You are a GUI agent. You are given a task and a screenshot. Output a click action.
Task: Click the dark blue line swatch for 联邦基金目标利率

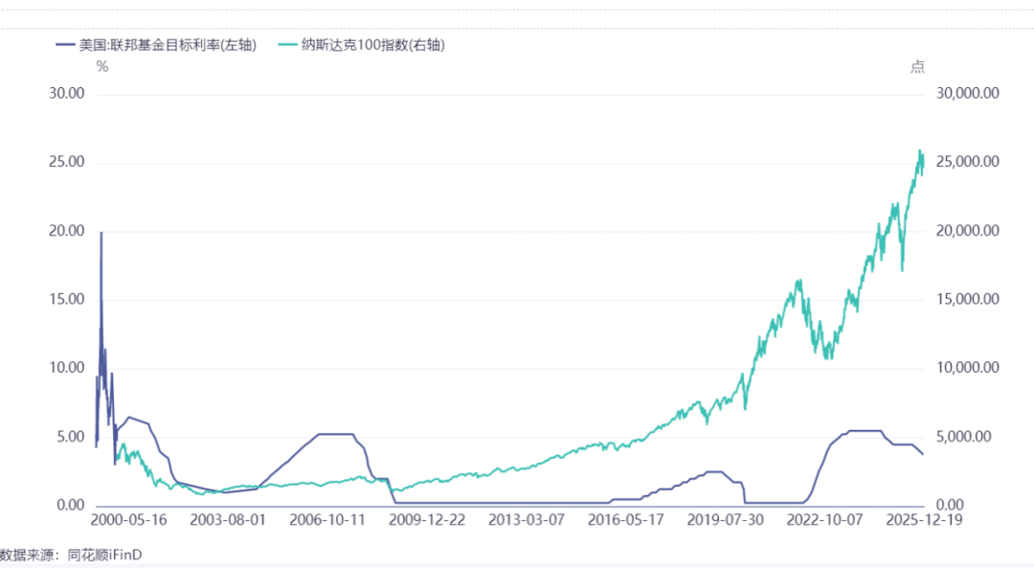(65, 45)
